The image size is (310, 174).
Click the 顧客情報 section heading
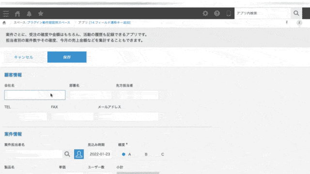click(x=13, y=75)
